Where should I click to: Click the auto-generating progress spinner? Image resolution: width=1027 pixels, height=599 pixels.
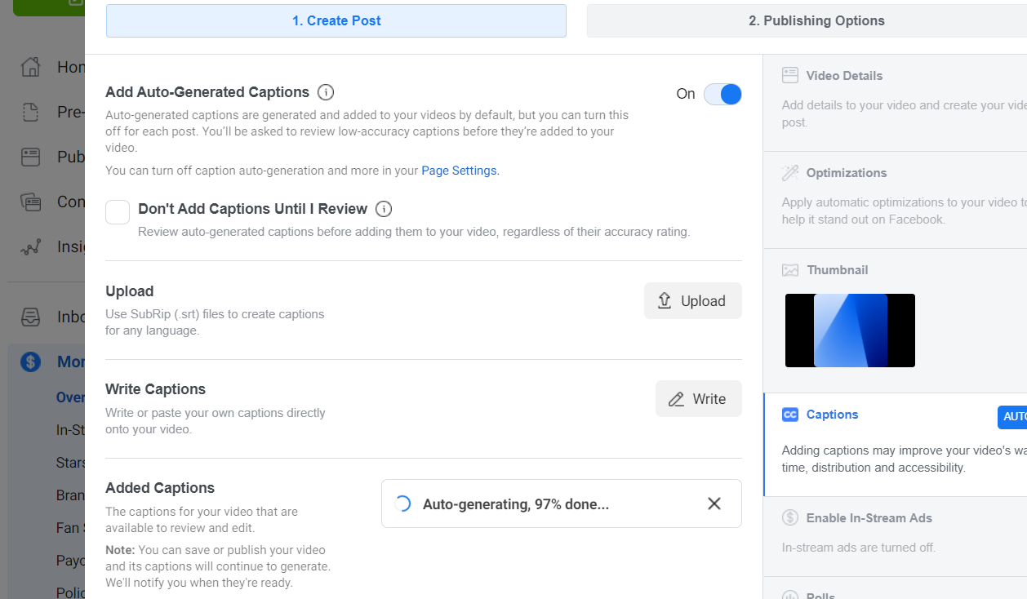(x=402, y=504)
